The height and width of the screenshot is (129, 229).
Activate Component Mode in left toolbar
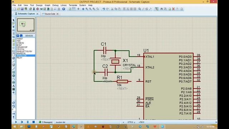click(14, 23)
